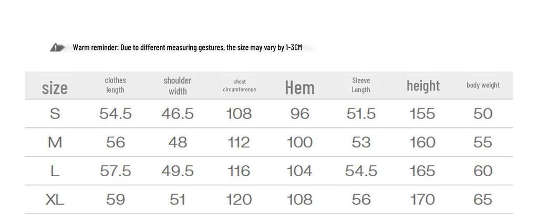Click the warm reminder notice text
Image resolution: width=538 pixels, height=214 pixels.
point(187,48)
